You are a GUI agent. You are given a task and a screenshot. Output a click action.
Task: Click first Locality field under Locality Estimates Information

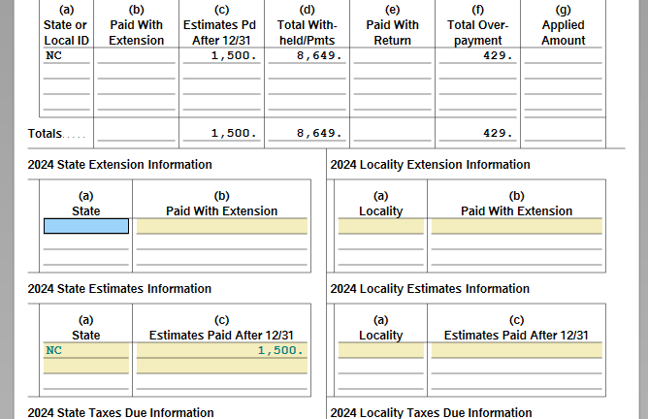pyautogui.click(x=380, y=350)
